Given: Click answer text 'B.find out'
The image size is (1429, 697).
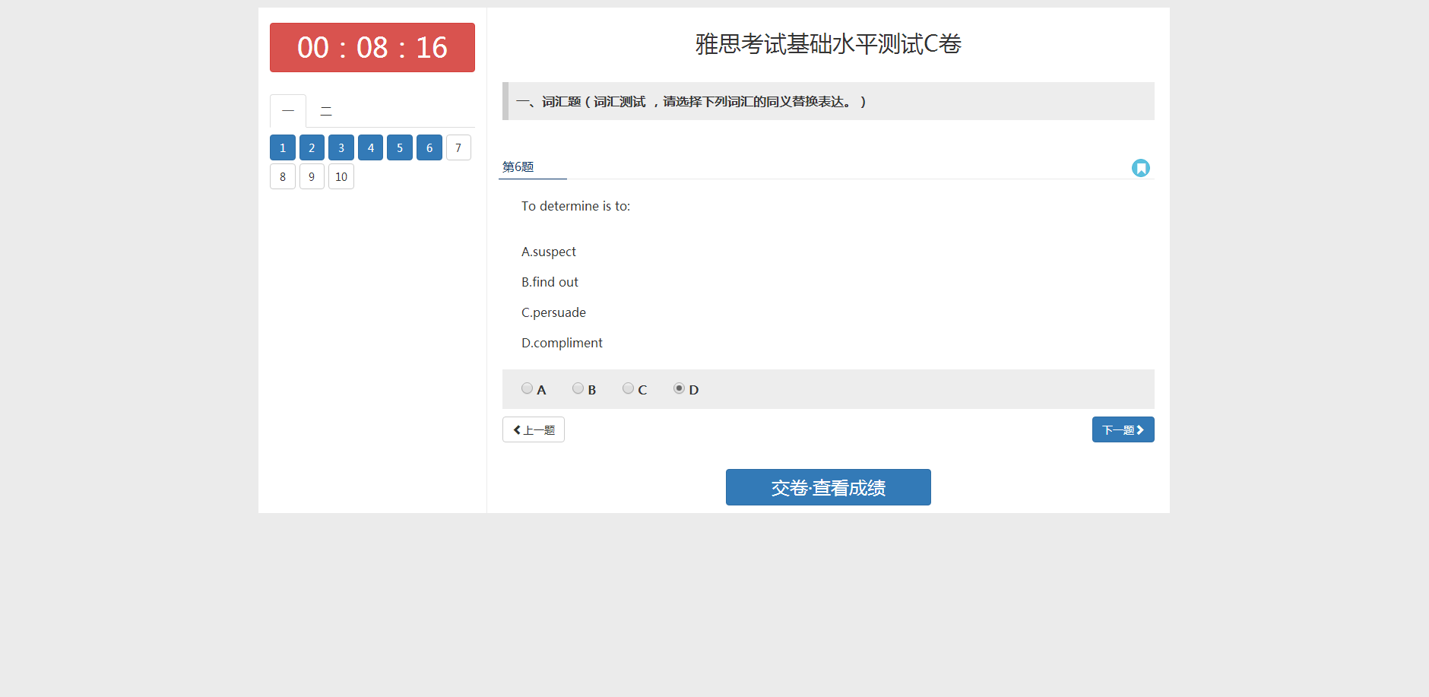Looking at the screenshot, I should coord(550,282).
